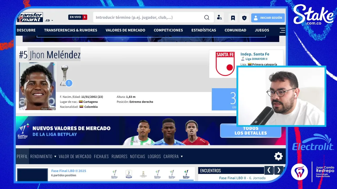Select the PERFIL tab

[x=22, y=156]
